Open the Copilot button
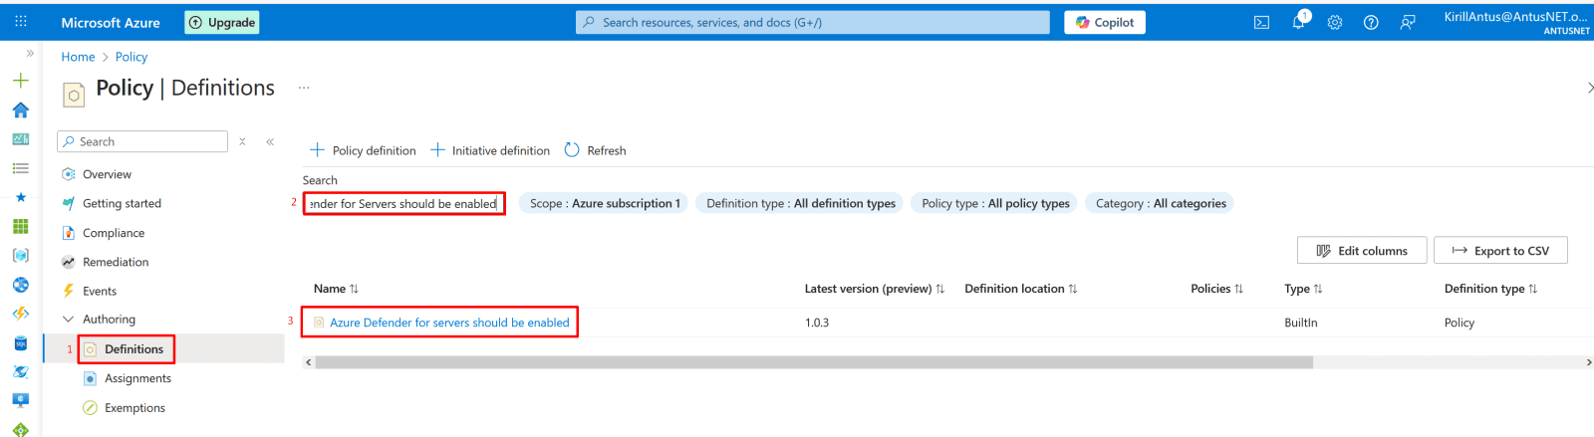This screenshot has width=1594, height=437. (x=1104, y=23)
